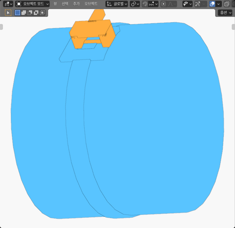
Task: Choose the extend selection mode
Action: click(24, 13)
